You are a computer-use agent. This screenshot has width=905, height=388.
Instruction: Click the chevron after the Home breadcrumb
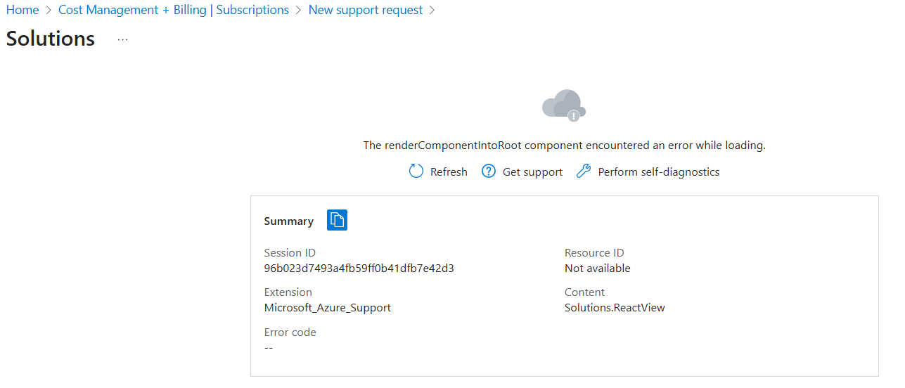49,11
